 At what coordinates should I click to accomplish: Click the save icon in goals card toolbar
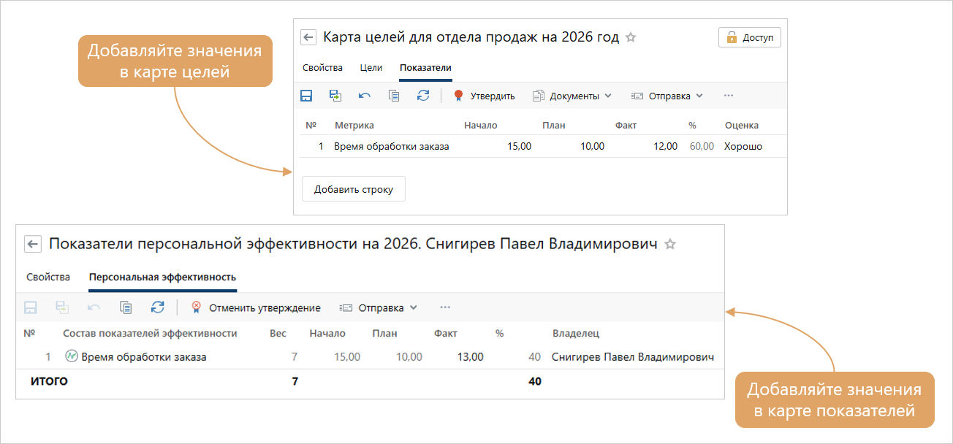point(306,96)
